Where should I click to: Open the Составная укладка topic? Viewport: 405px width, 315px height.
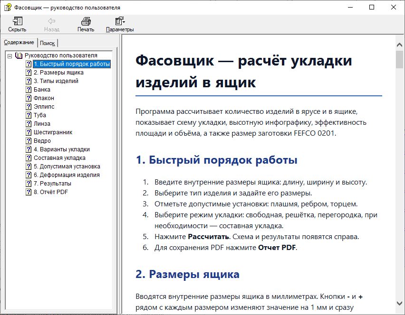point(60,158)
